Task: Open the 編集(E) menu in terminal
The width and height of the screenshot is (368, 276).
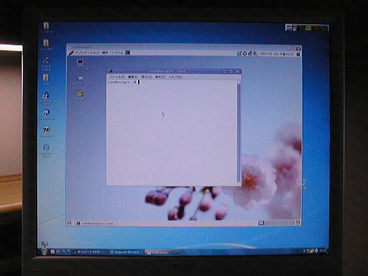Action: click(x=133, y=77)
